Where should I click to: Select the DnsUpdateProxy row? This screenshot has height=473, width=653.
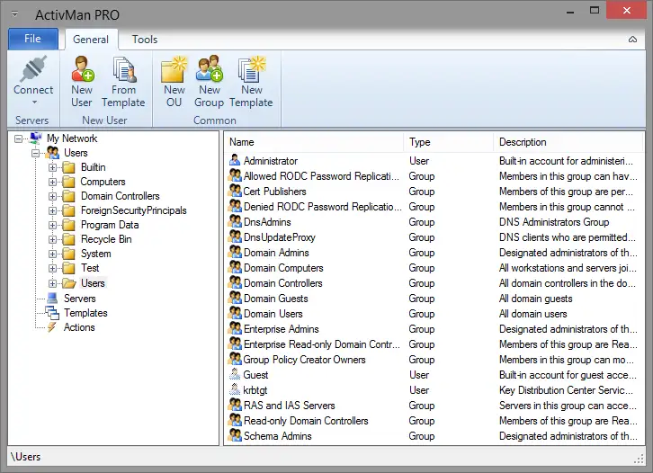434,236
